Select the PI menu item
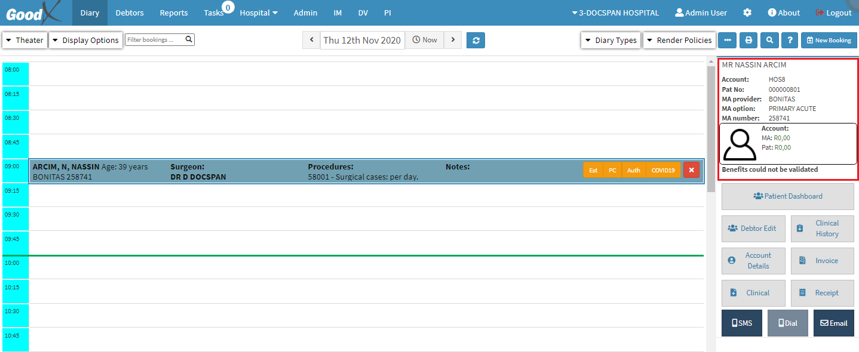This screenshot has height=352, width=859. coord(388,13)
